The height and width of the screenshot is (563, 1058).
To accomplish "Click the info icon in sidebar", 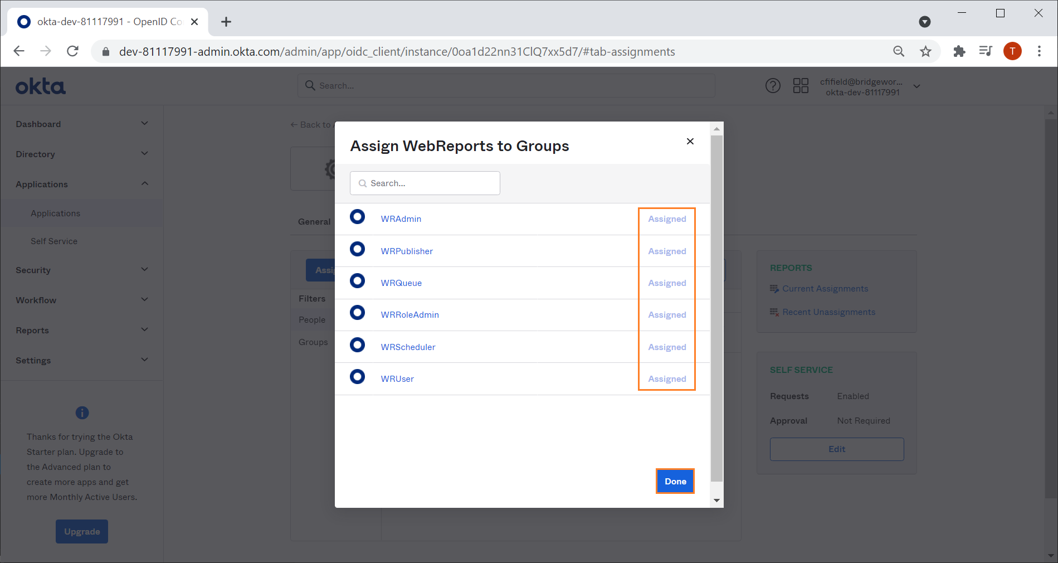I will point(82,412).
